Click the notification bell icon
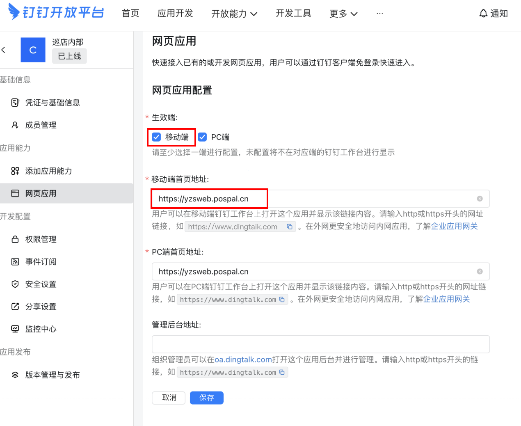Screen dimensions: 521x426 tap(483, 14)
